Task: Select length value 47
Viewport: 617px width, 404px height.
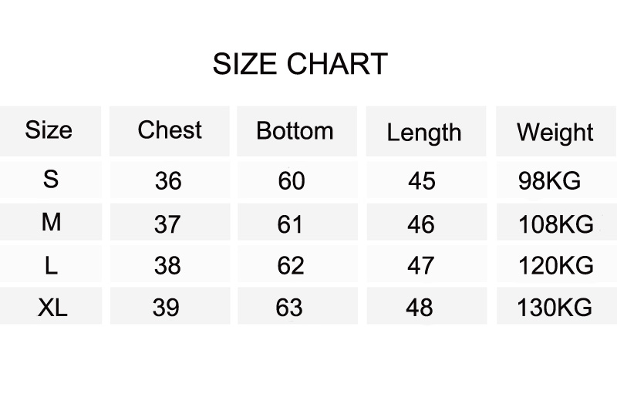Action: point(420,265)
